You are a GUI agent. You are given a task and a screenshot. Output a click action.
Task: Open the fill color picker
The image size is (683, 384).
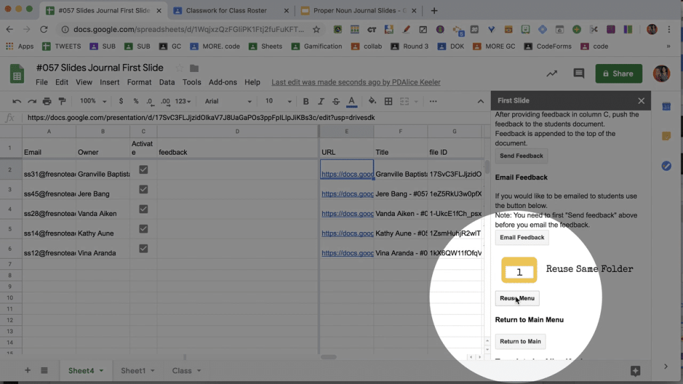(372, 101)
